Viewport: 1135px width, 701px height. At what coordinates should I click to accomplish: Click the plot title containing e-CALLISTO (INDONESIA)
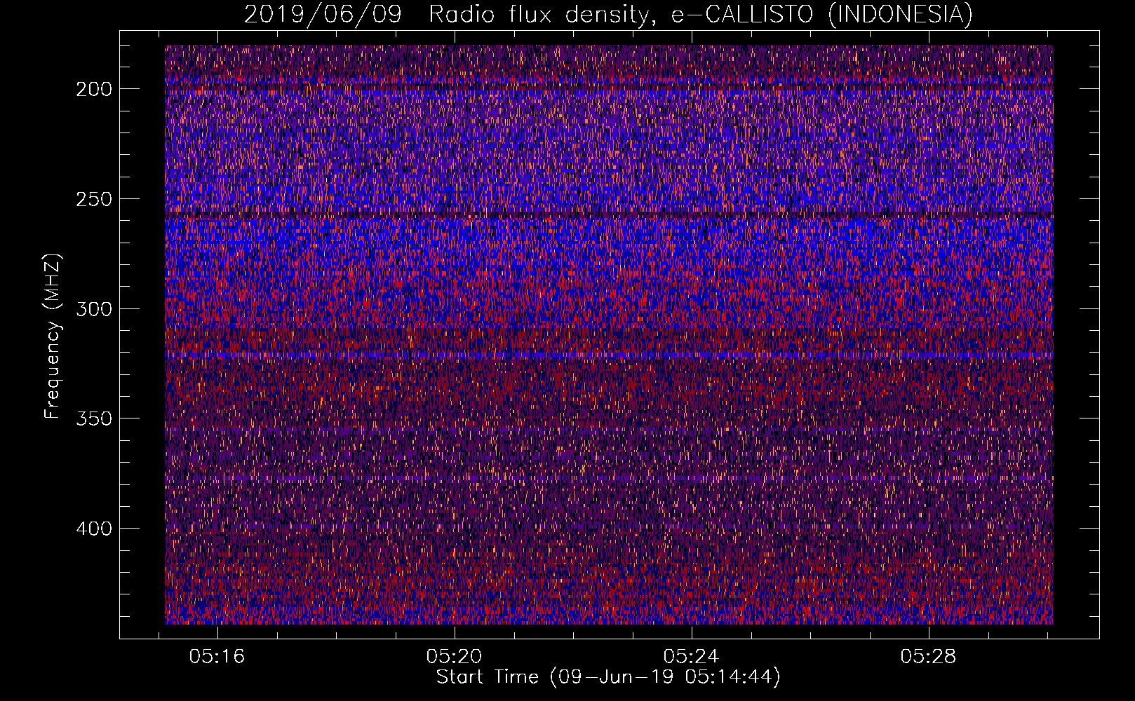pyautogui.click(x=608, y=14)
